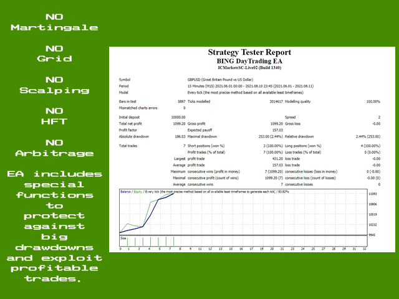Click 'consecutive wins (profit in money)' label
The height and width of the screenshot is (299, 399).
point(213,172)
